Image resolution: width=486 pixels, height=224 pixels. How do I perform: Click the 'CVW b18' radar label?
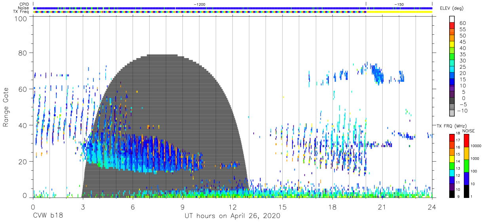pyautogui.click(x=48, y=216)
